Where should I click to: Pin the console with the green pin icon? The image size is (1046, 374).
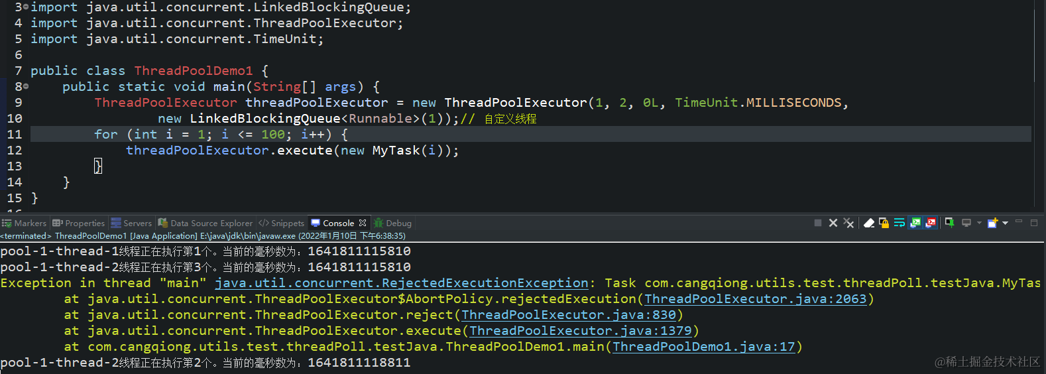click(950, 223)
